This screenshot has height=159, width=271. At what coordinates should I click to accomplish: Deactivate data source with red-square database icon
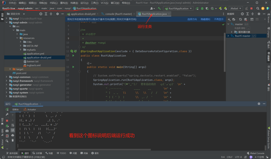246,20
